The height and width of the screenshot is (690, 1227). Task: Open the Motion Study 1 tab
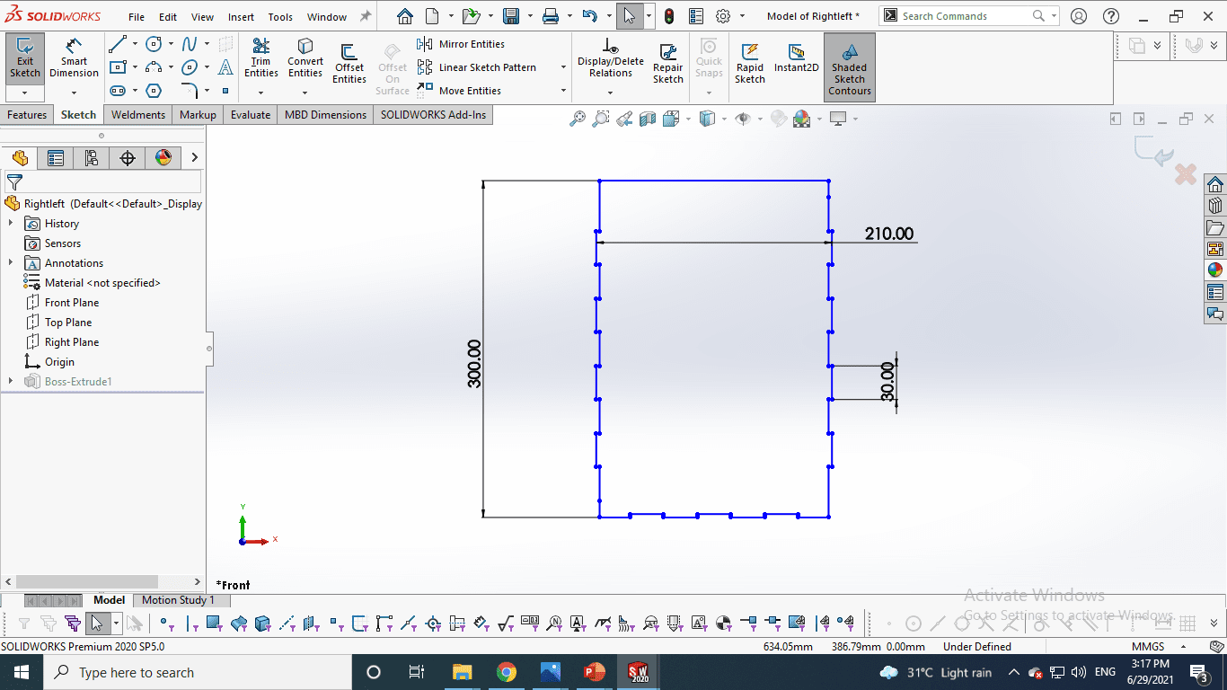[178, 600]
